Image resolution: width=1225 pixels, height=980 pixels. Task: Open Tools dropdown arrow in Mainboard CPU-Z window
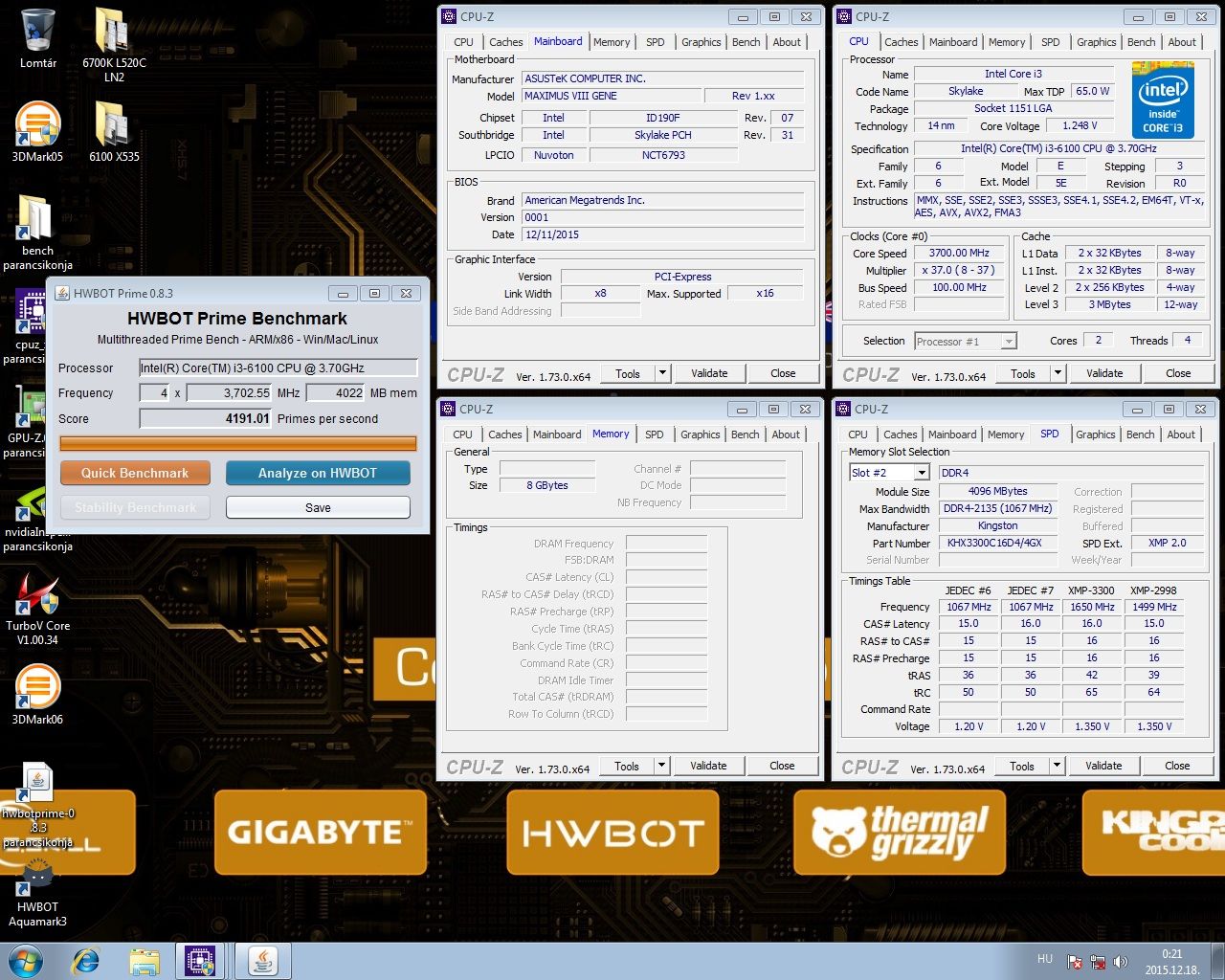pos(662,373)
